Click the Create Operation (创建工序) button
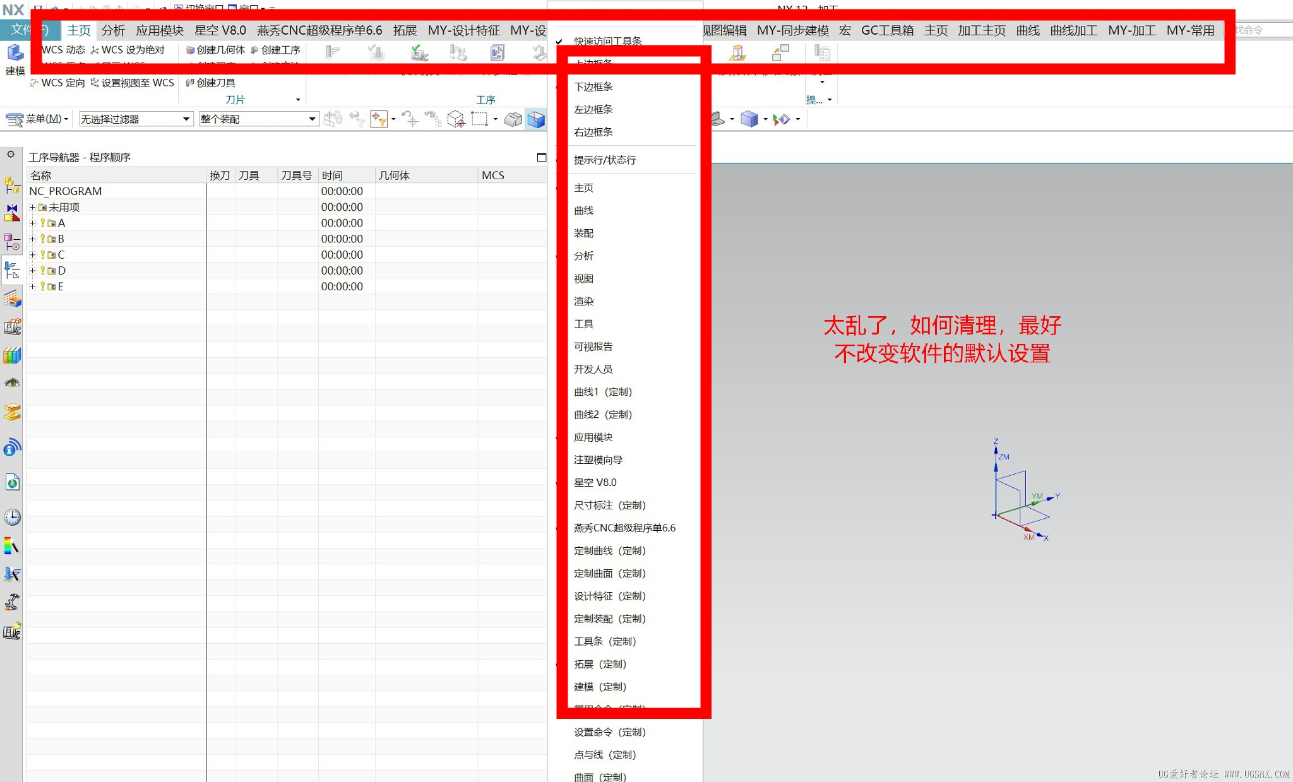 tap(275, 50)
